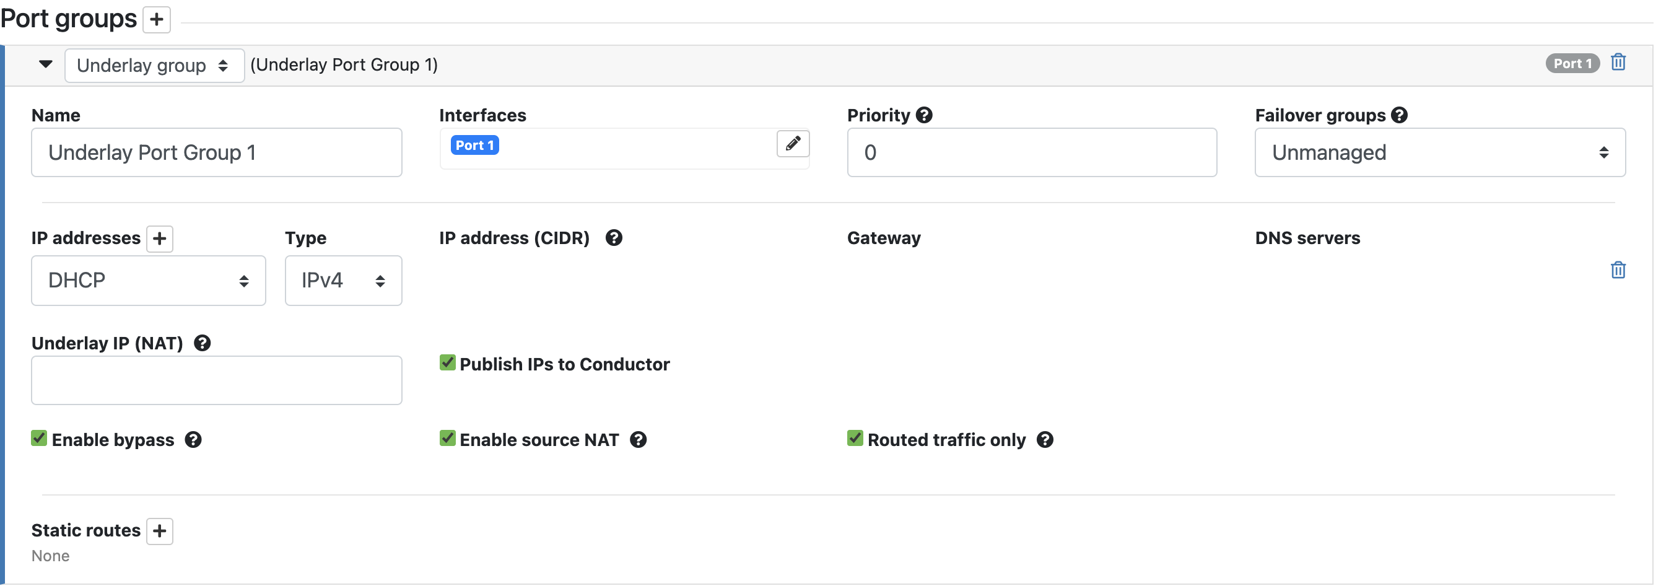Click the Underlay IP (NAT) text field
The width and height of the screenshot is (1661, 586).
click(x=217, y=380)
